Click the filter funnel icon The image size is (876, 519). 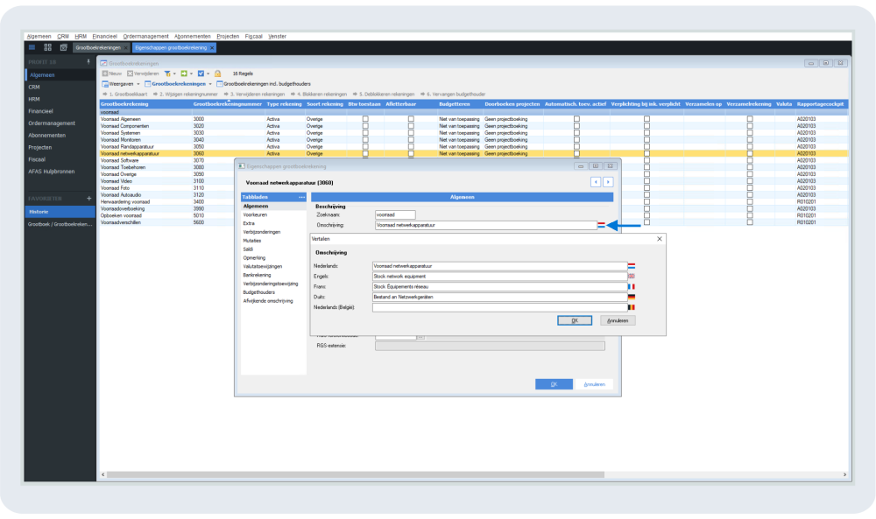(x=167, y=74)
